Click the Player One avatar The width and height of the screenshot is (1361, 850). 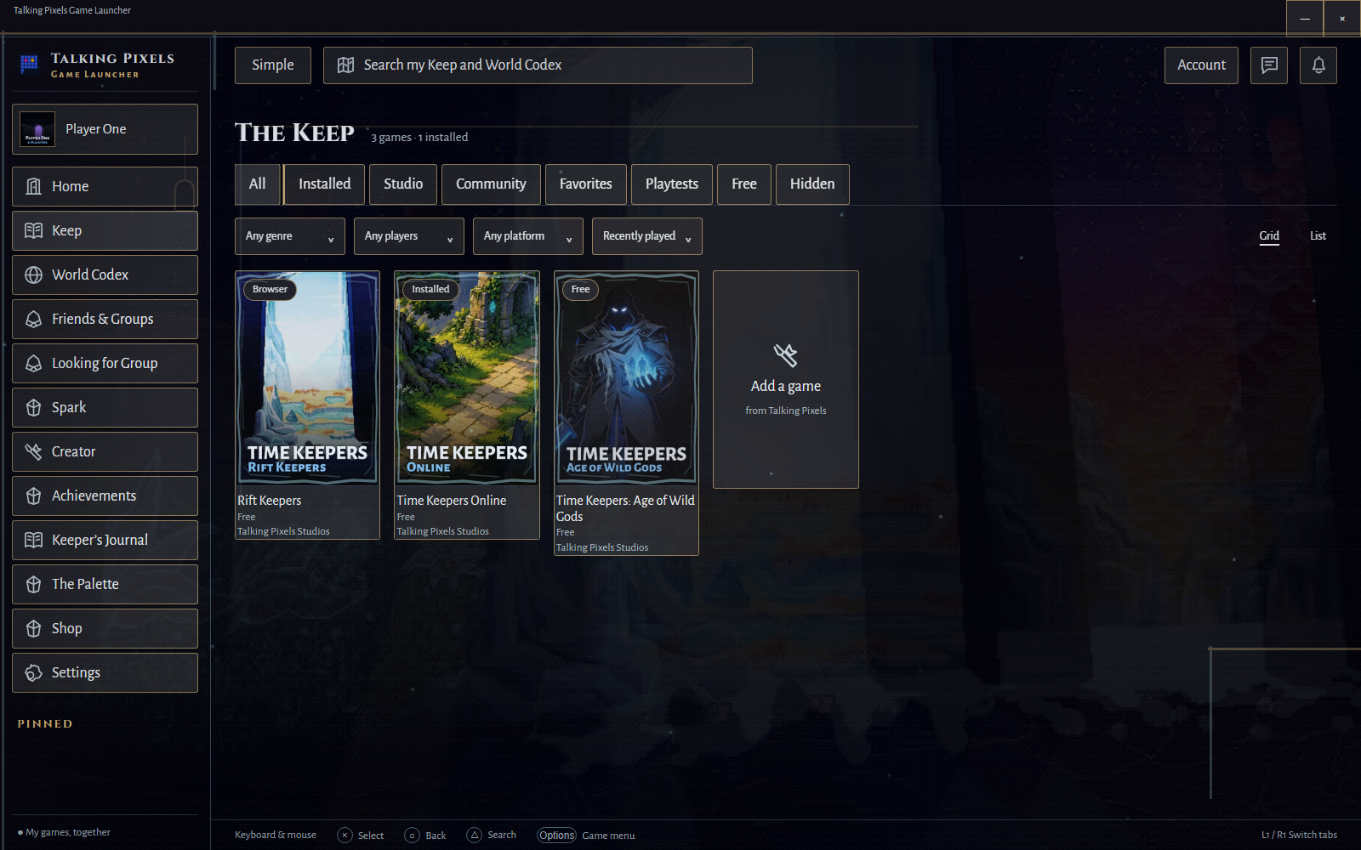[x=37, y=129]
